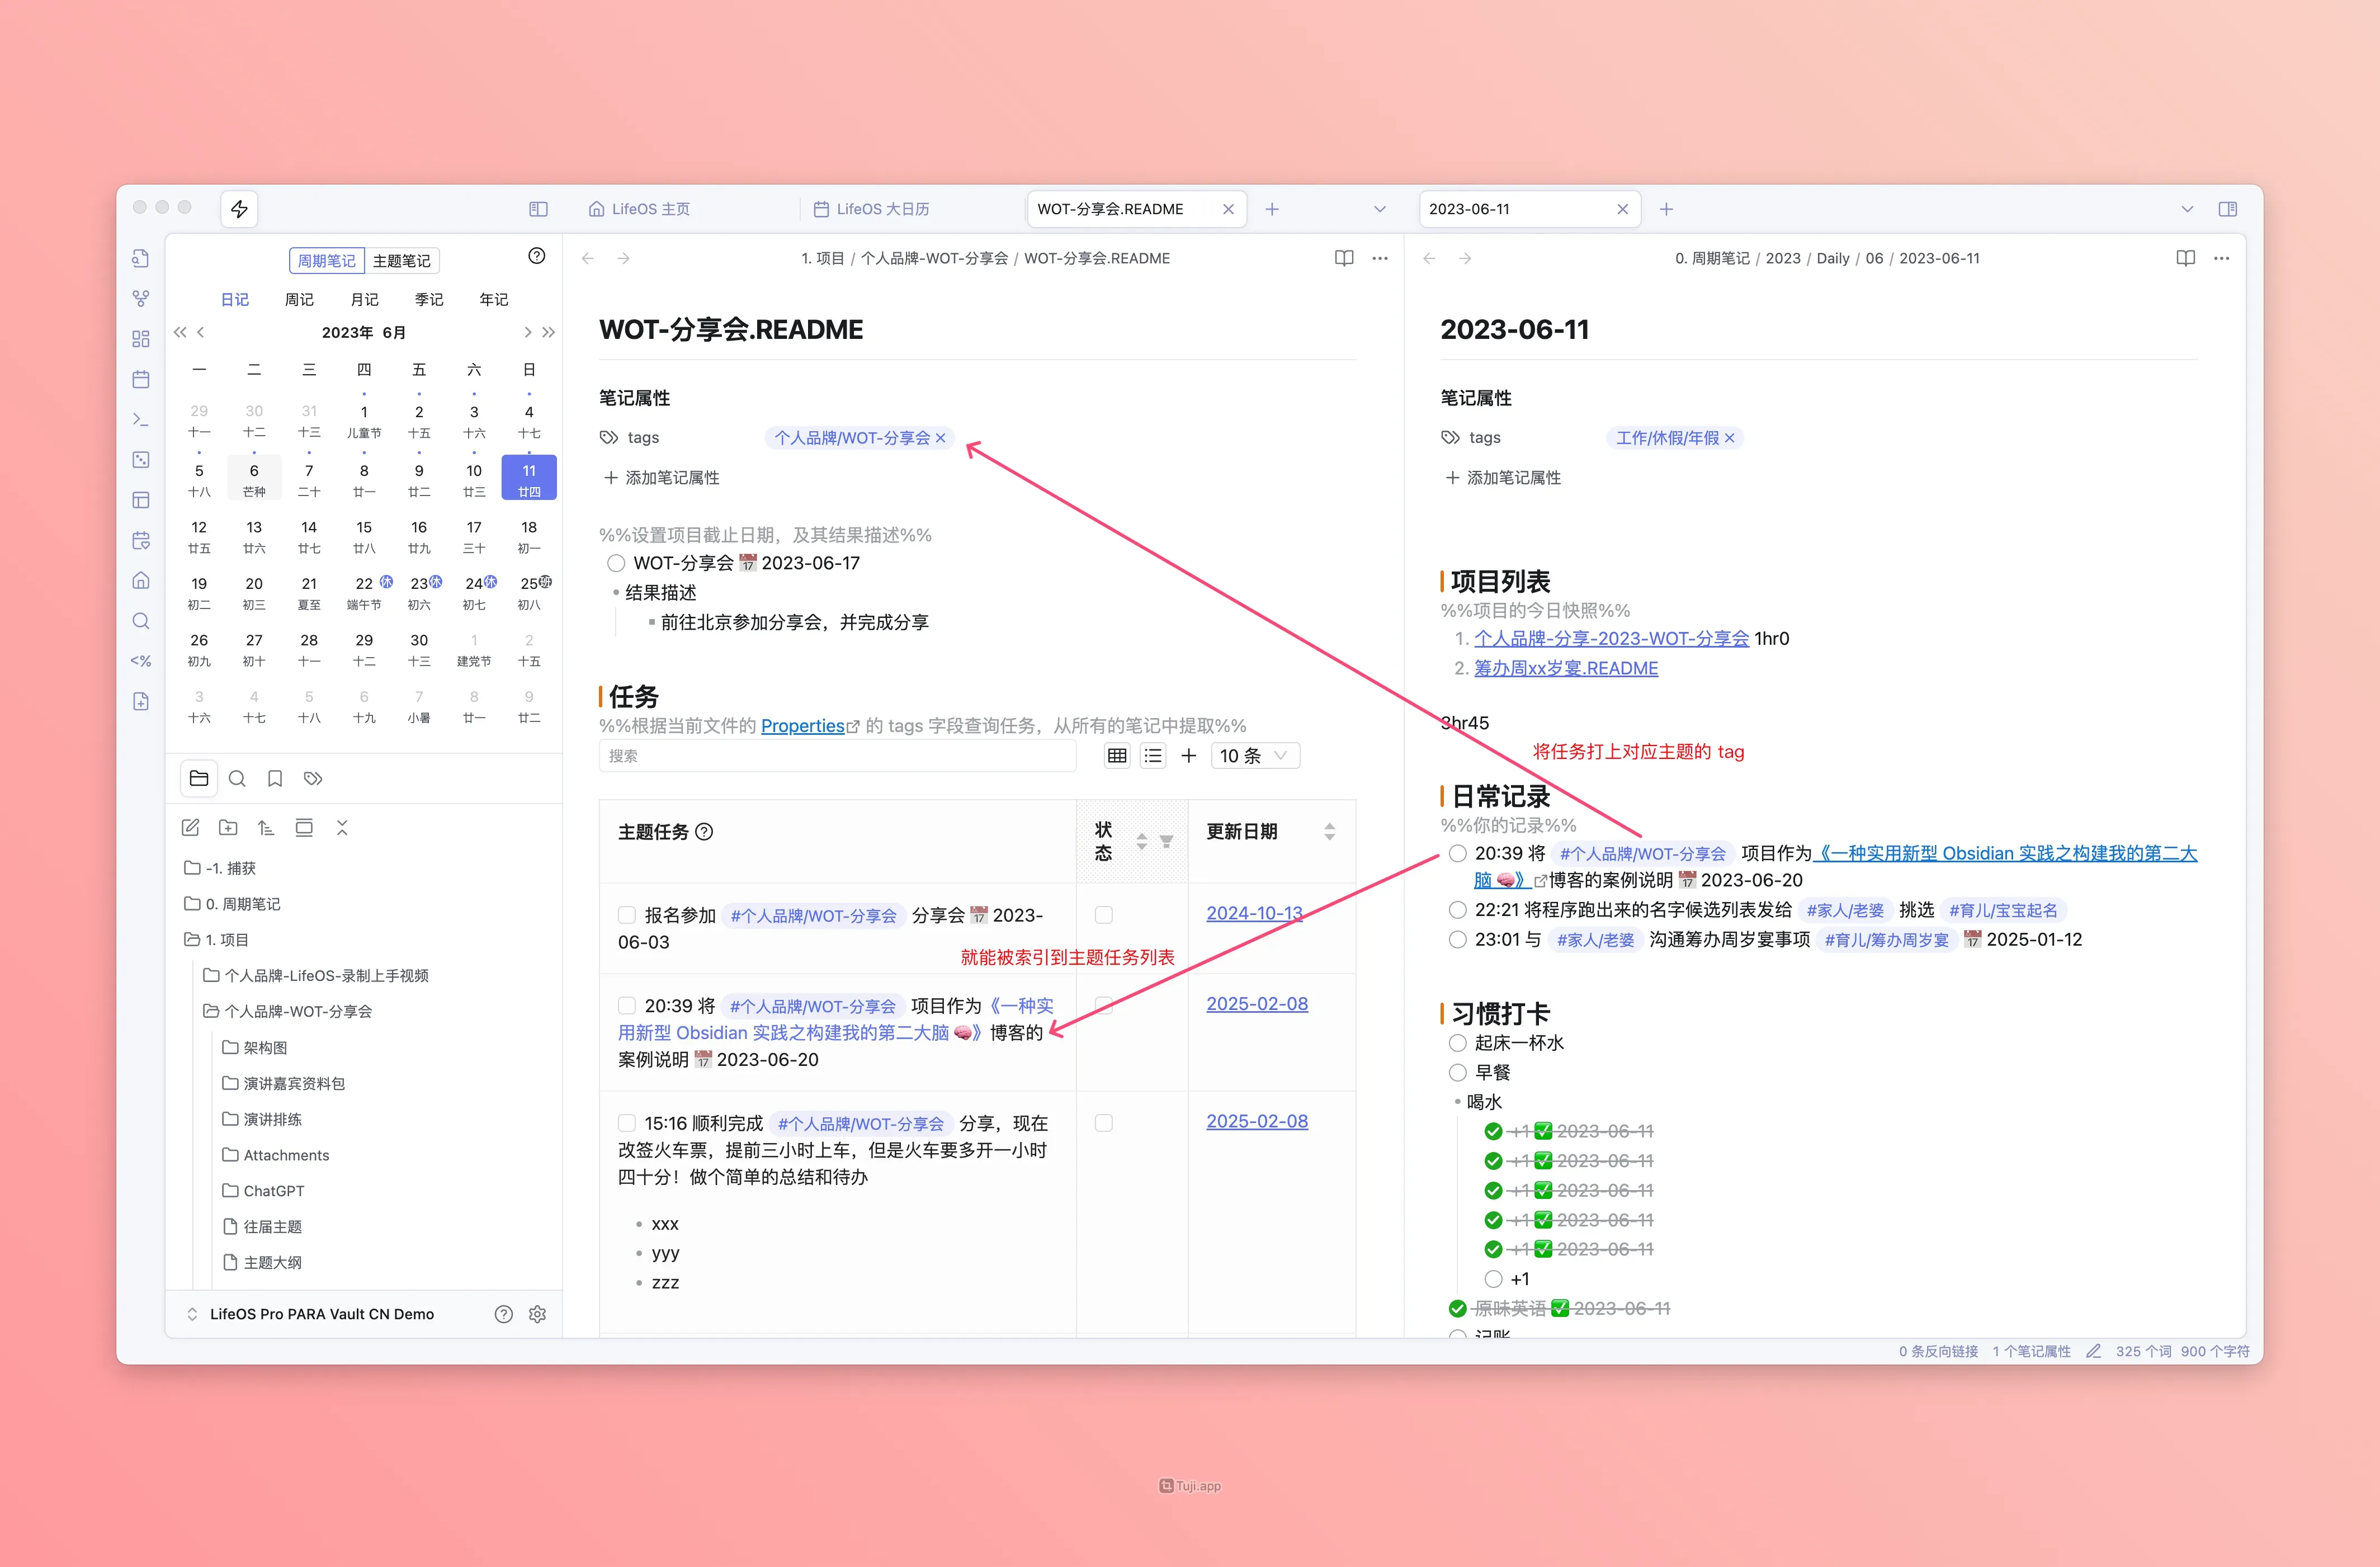2380x1567 pixels.
Task: Check the 报名参加 task checkbox
Action: coord(627,915)
